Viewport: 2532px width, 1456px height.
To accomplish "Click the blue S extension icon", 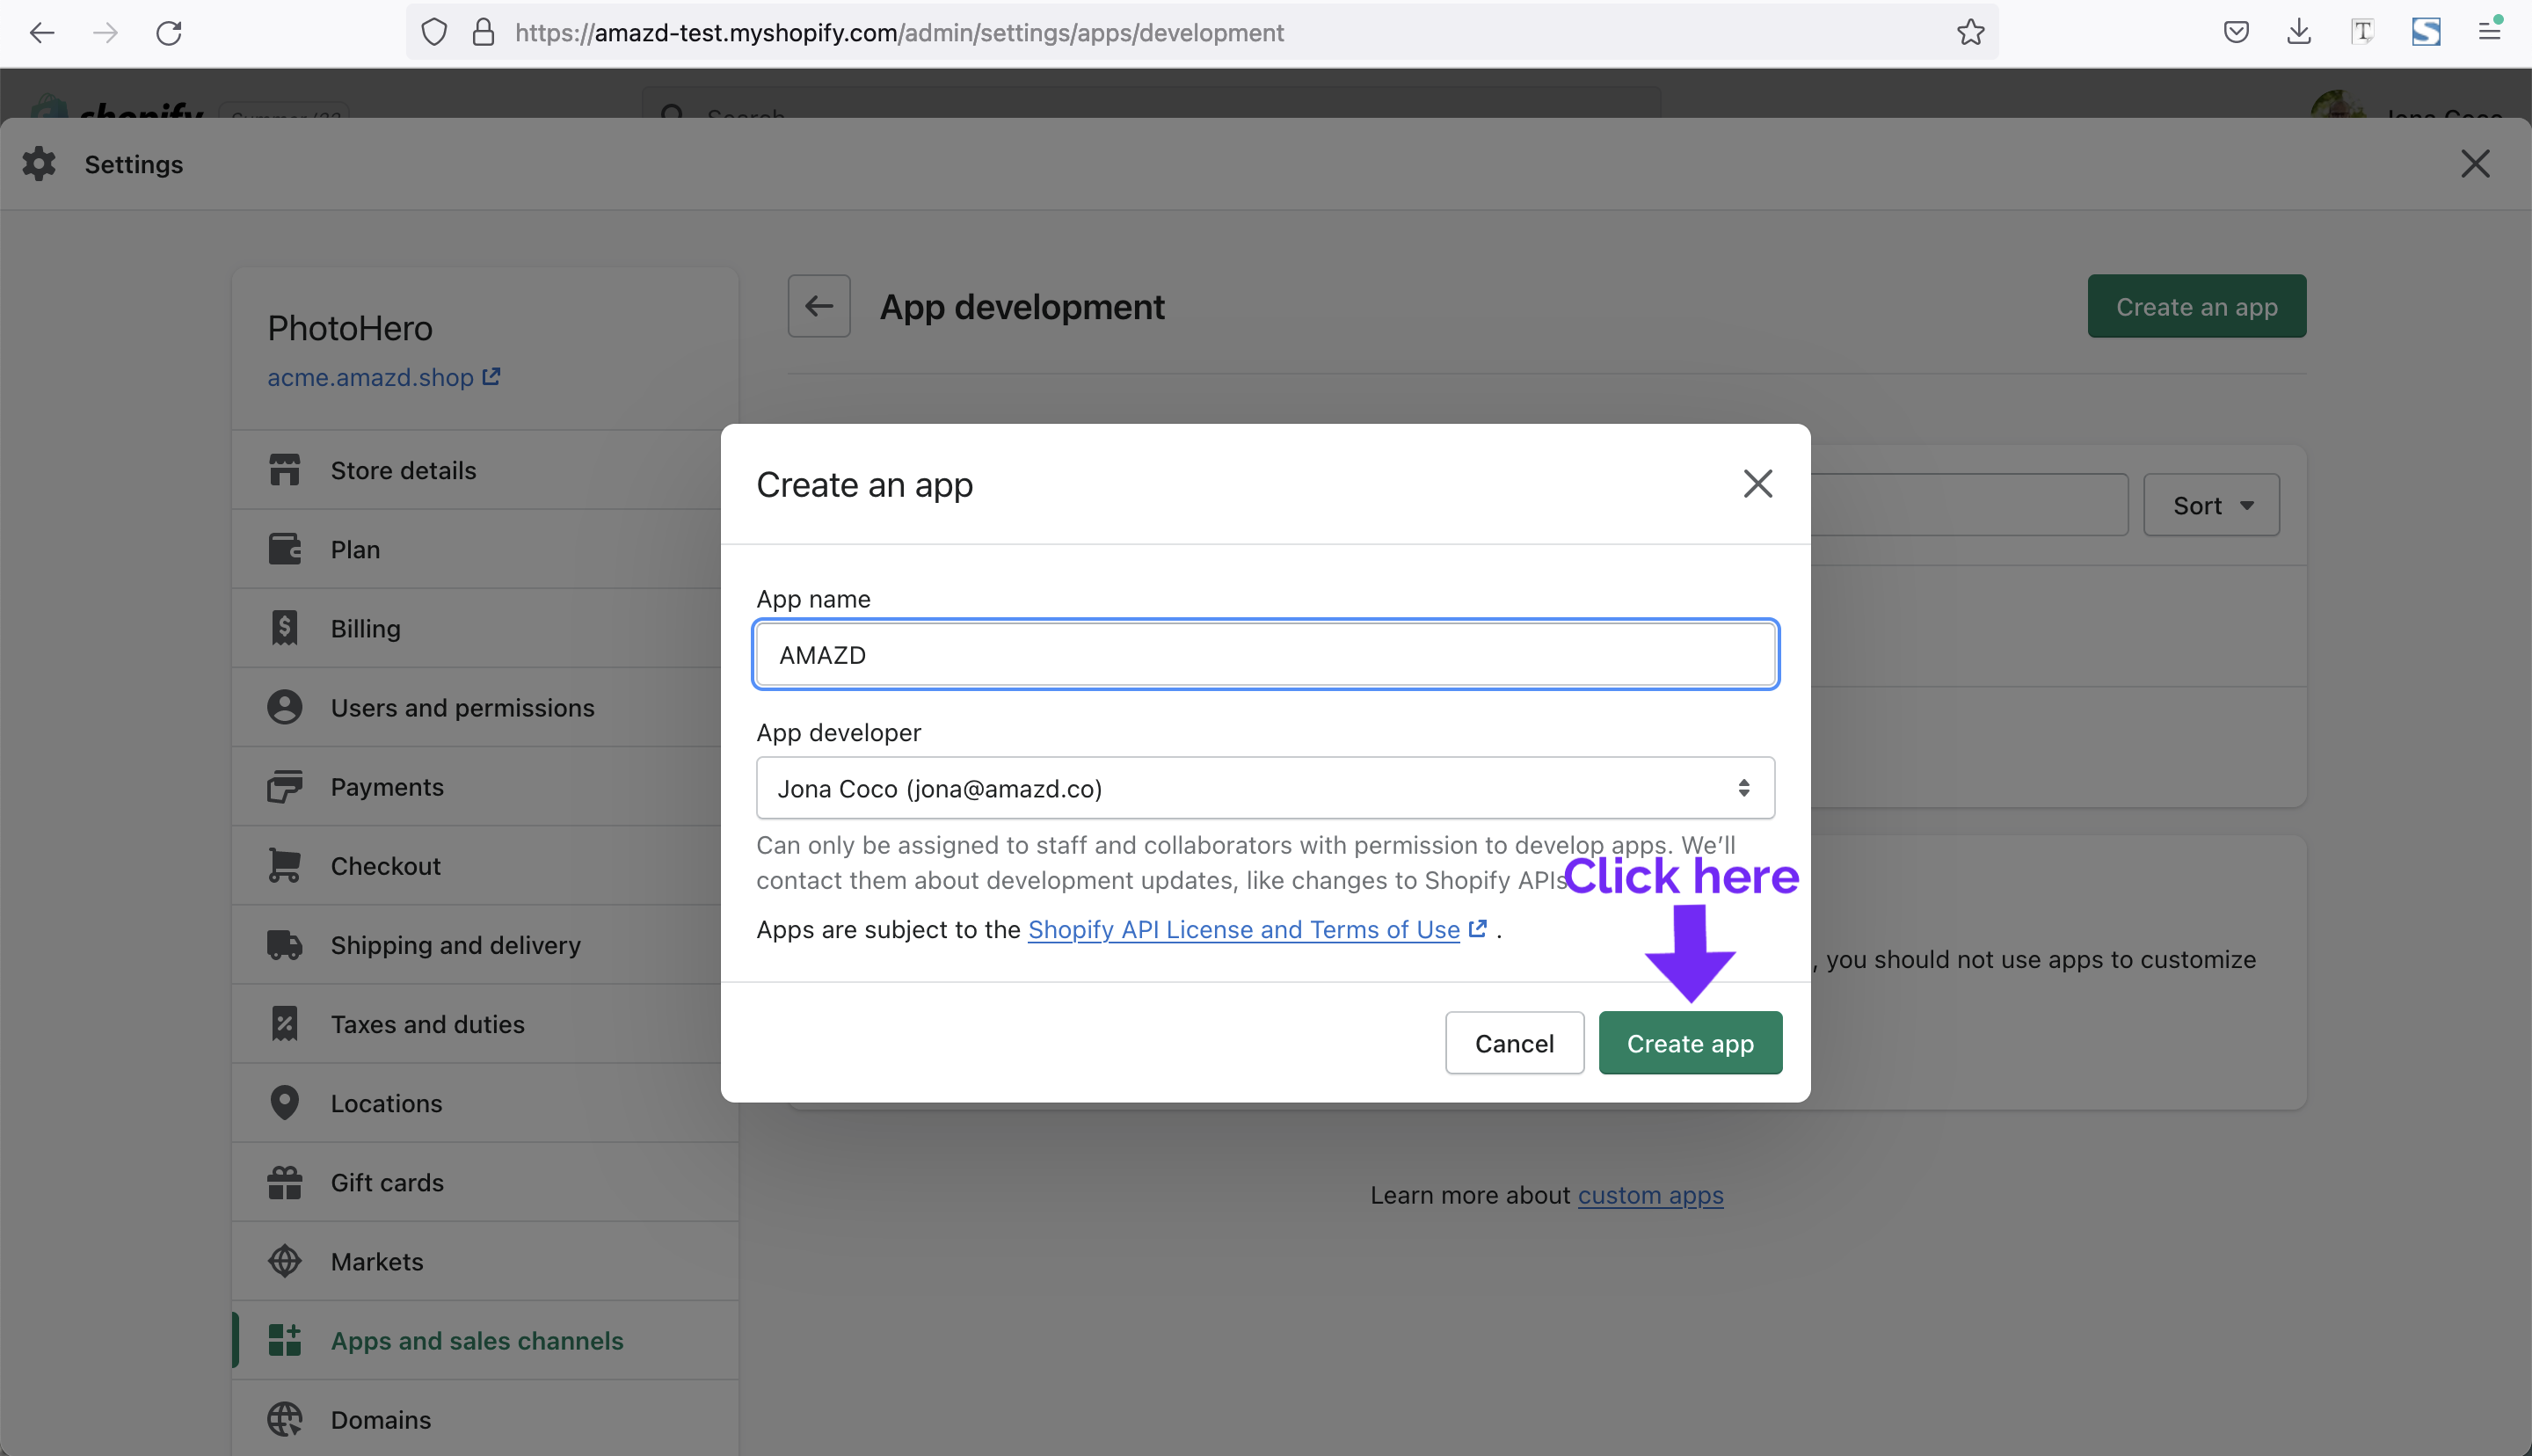I will (2426, 33).
